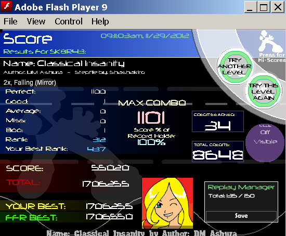
Task: Click the Adobe Flash logo icon
Action: [x=7, y=7]
